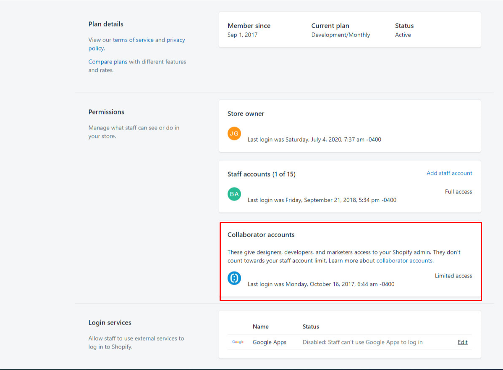
Task: Click the Disabled Google Apps status text
Action: 362,342
